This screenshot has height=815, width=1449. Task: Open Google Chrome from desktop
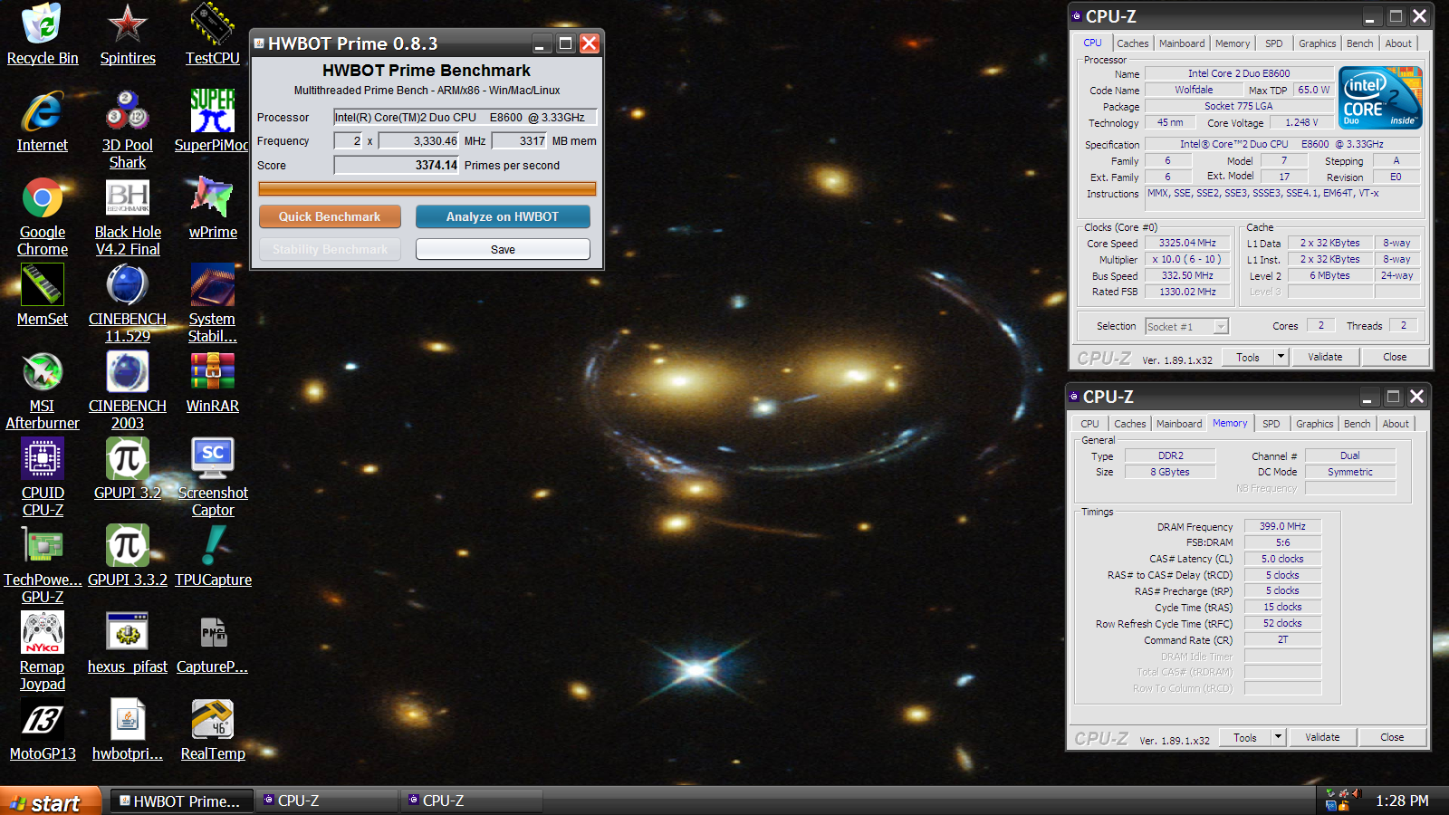click(43, 216)
